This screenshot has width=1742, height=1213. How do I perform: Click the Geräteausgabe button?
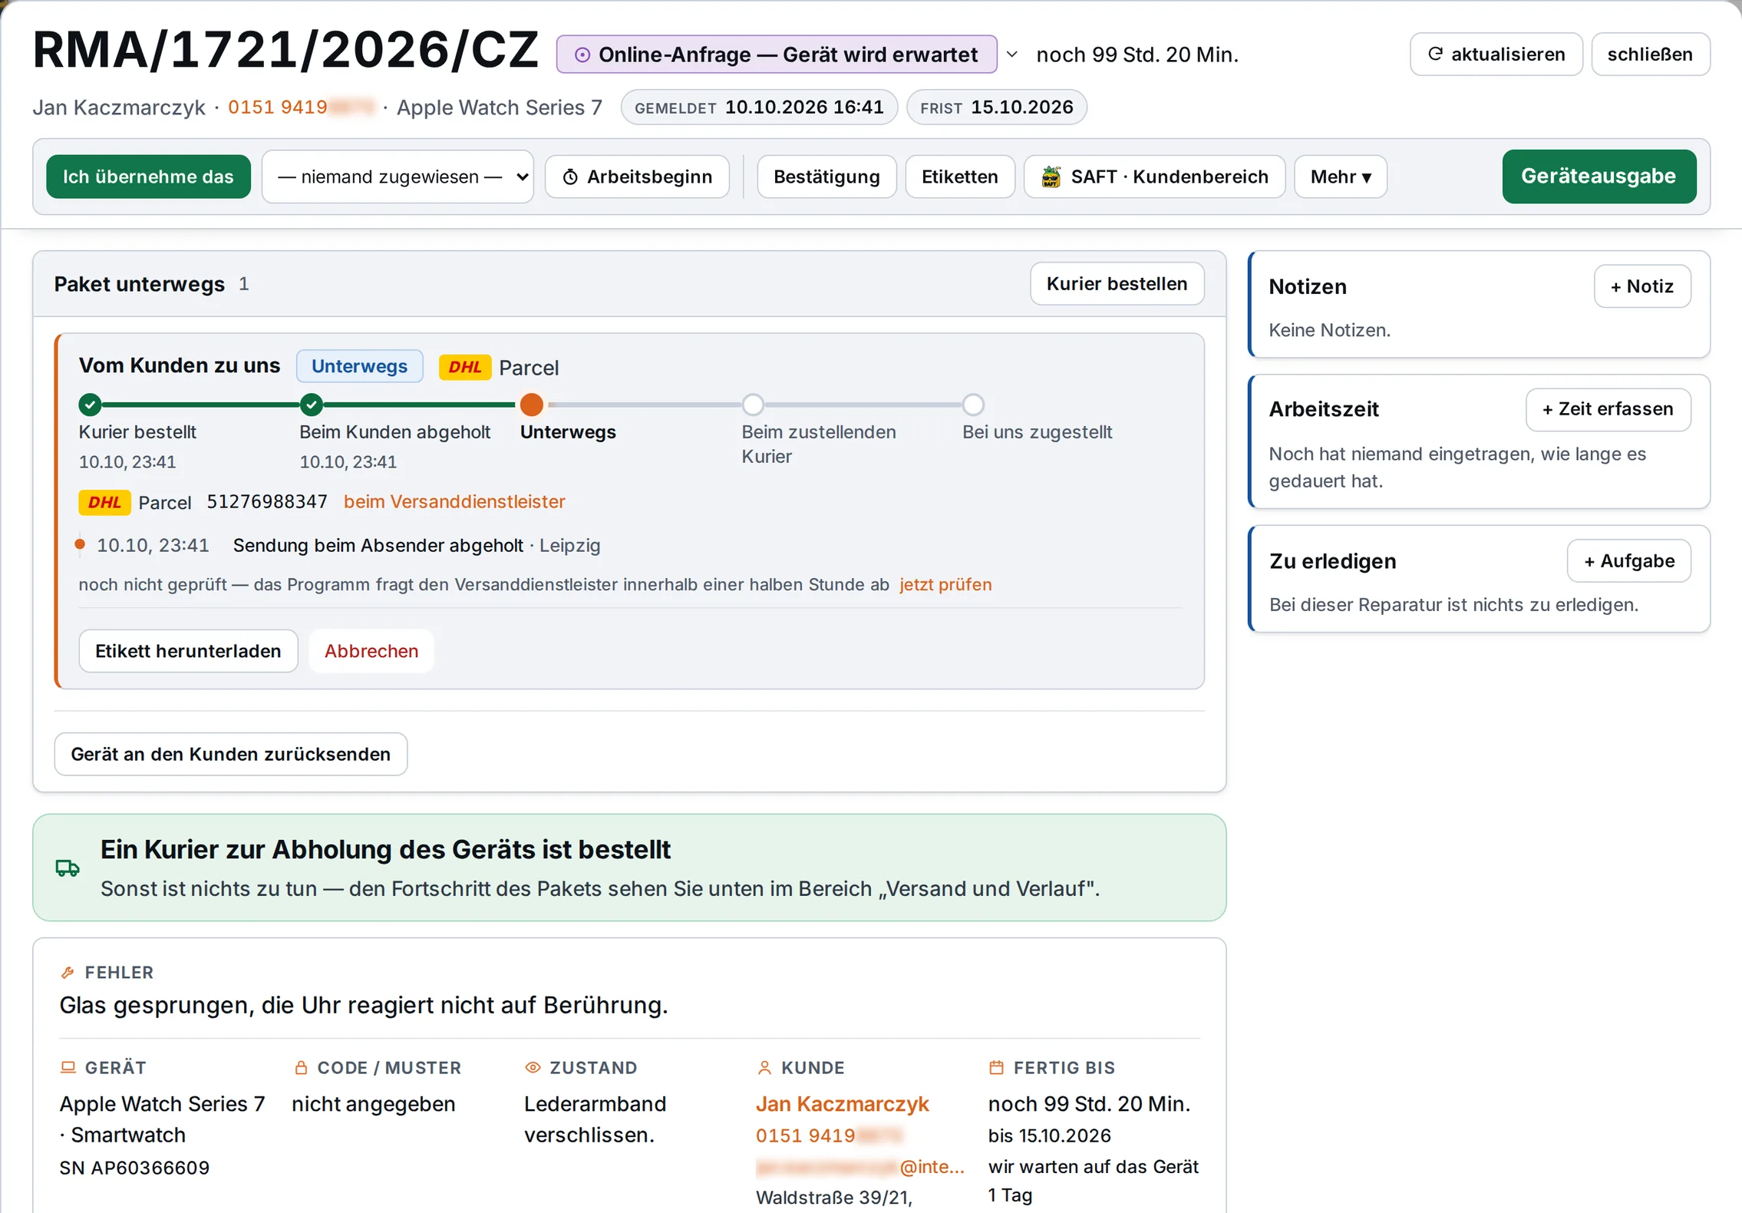1598,177
